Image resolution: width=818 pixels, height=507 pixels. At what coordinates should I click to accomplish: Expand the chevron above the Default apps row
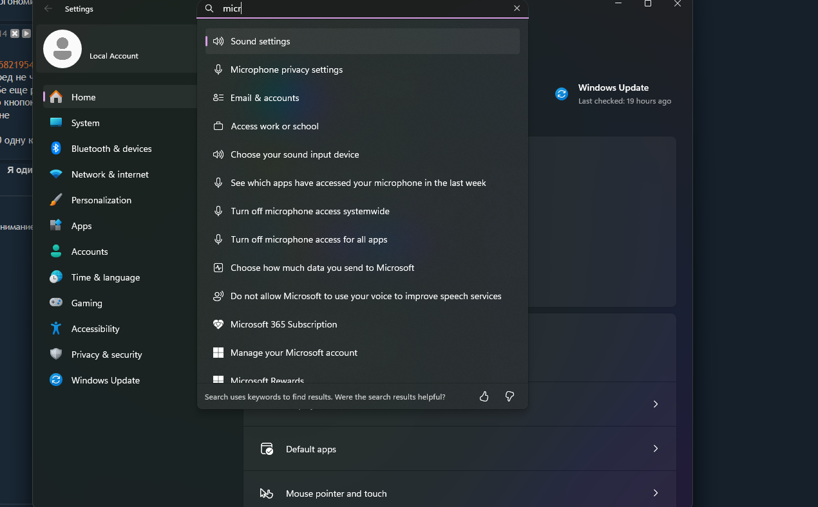pos(656,404)
